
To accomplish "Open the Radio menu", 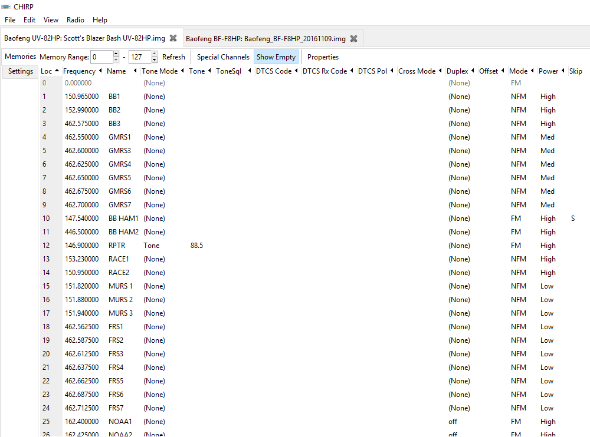I will tap(76, 20).
